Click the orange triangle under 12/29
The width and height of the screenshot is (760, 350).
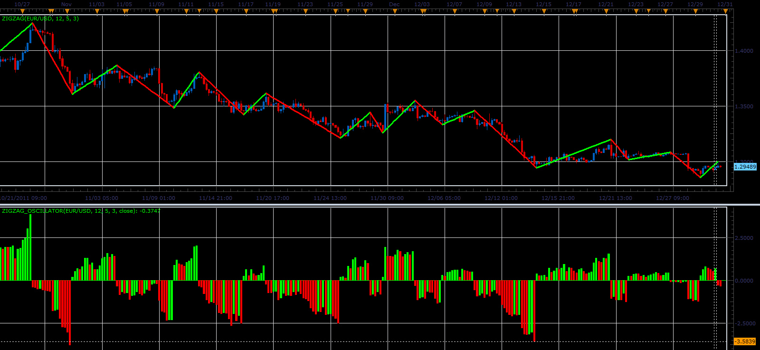tap(695, 12)
